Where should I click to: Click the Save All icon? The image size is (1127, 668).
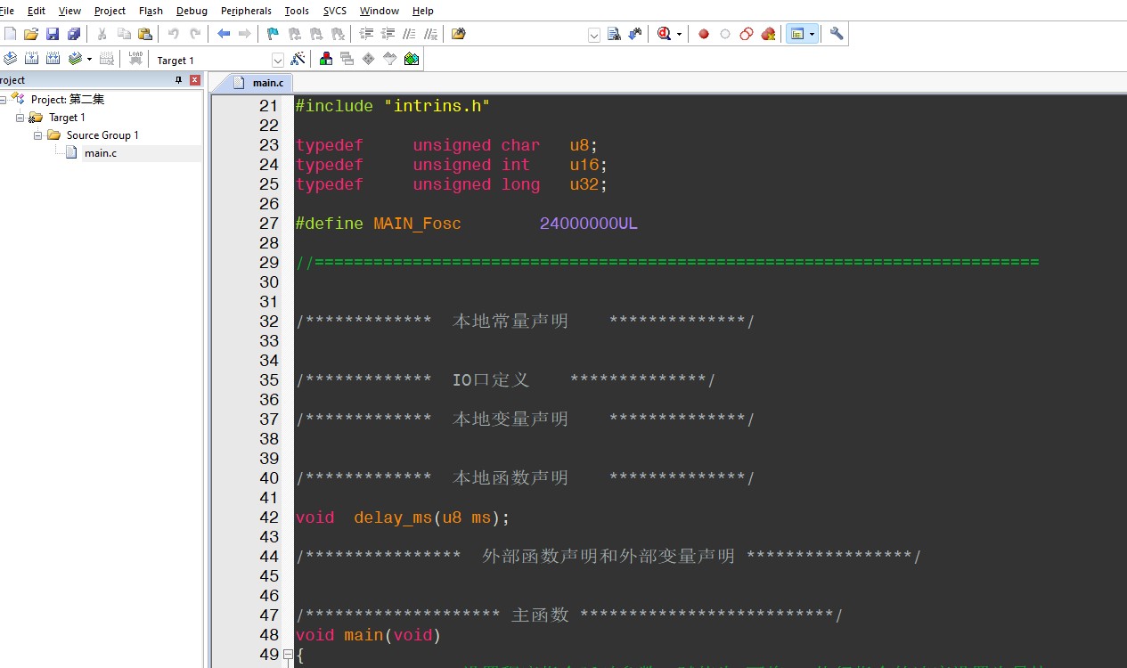tap(74, 34)
